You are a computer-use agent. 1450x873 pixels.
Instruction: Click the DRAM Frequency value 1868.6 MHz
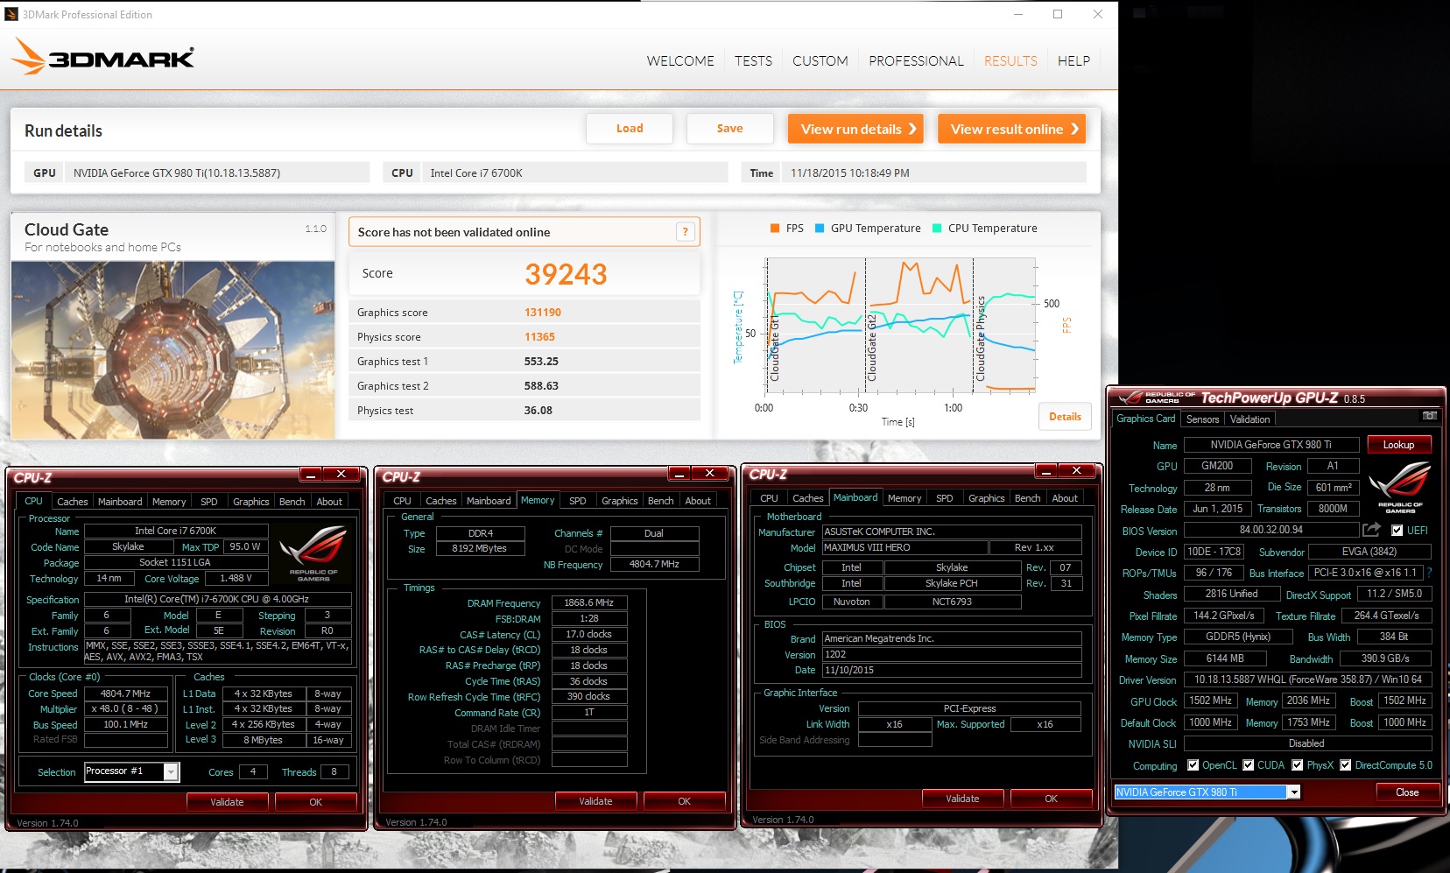[589, 602]
